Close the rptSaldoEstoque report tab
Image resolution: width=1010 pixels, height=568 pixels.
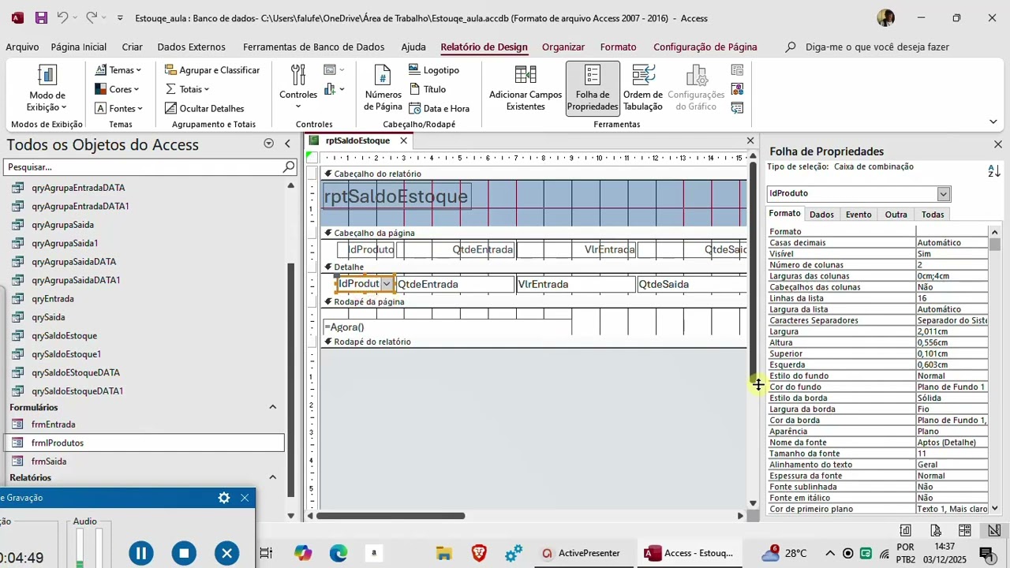coord(403,140)
